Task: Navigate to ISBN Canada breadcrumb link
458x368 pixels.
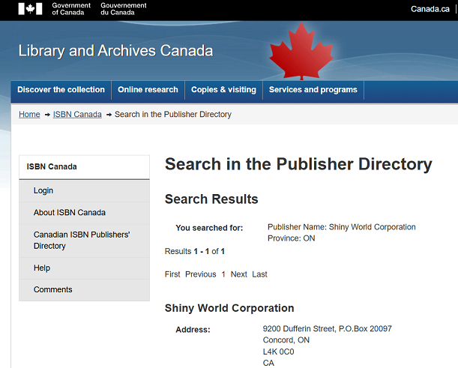Action: (x=77, y=115)
